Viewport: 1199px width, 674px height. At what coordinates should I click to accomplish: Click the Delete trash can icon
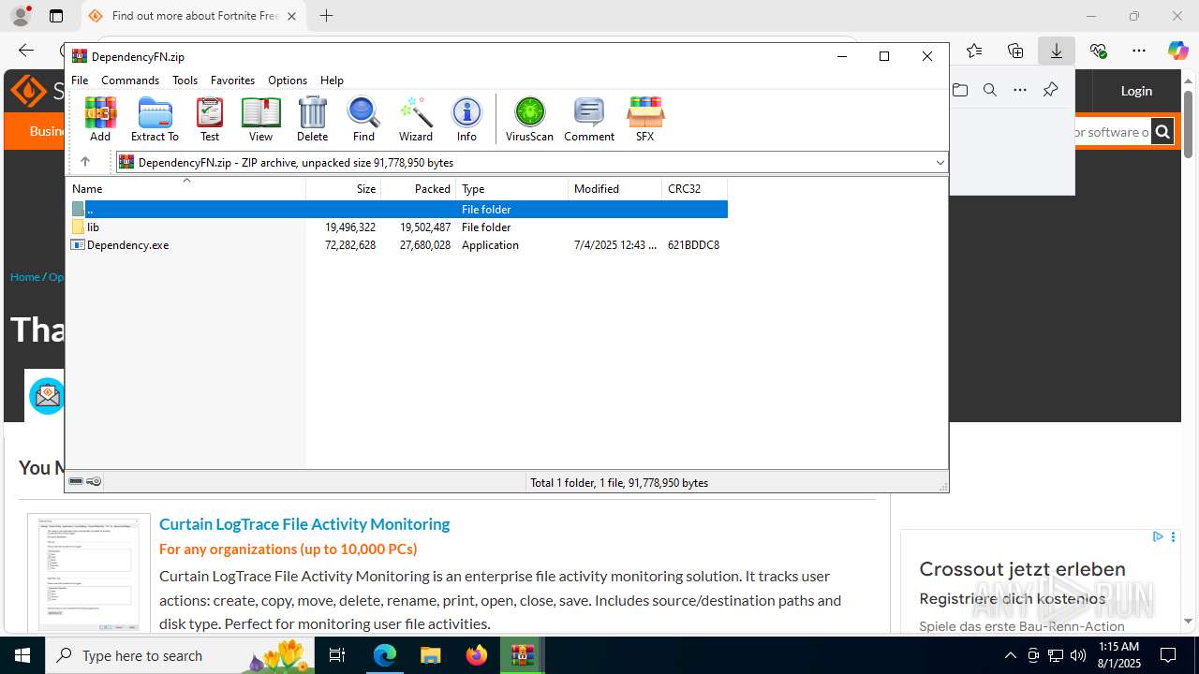coord(312,119)
